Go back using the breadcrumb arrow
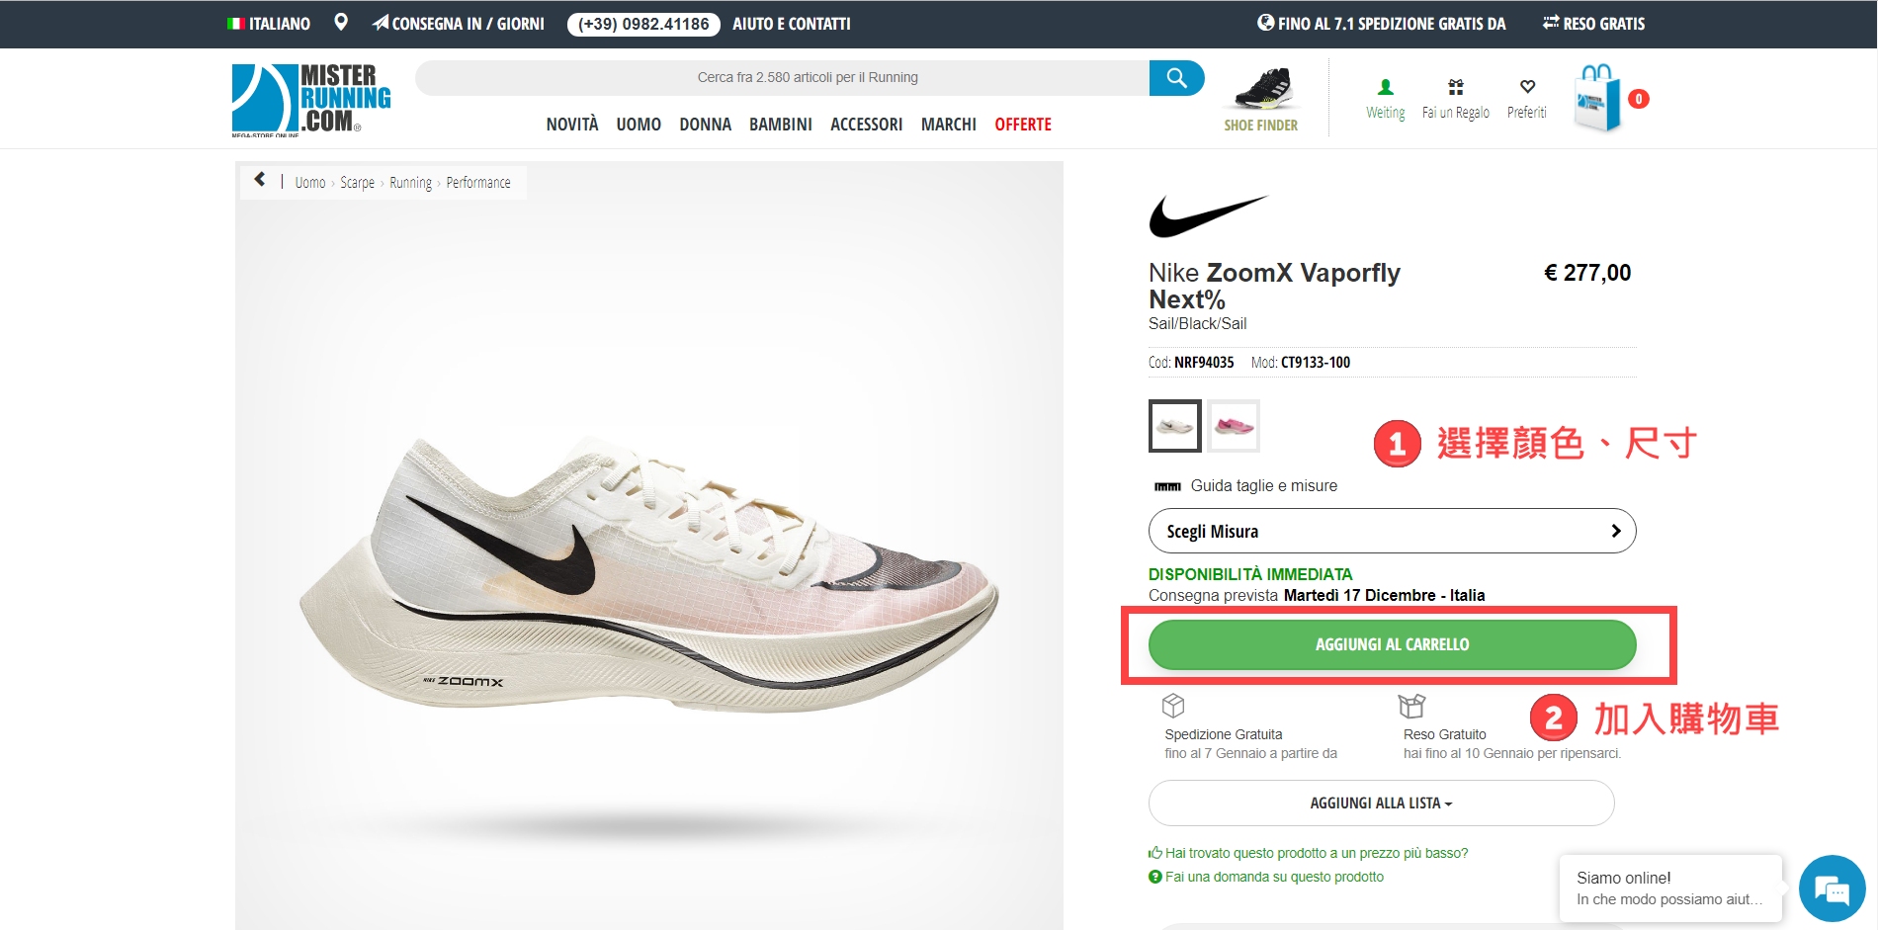The height and width of the screenshot is (930, 1878). [260, 180]
